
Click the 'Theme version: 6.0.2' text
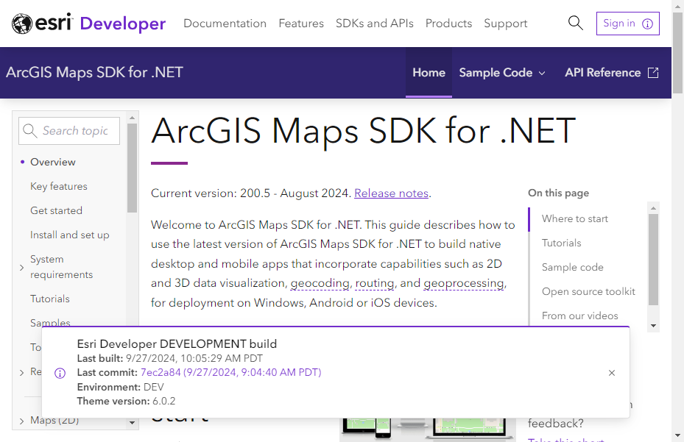pos(126,401)
